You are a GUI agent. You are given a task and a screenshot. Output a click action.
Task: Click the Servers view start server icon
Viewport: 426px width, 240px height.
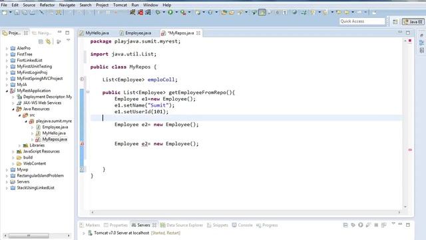pyautogui.click(x=361, y=225)
